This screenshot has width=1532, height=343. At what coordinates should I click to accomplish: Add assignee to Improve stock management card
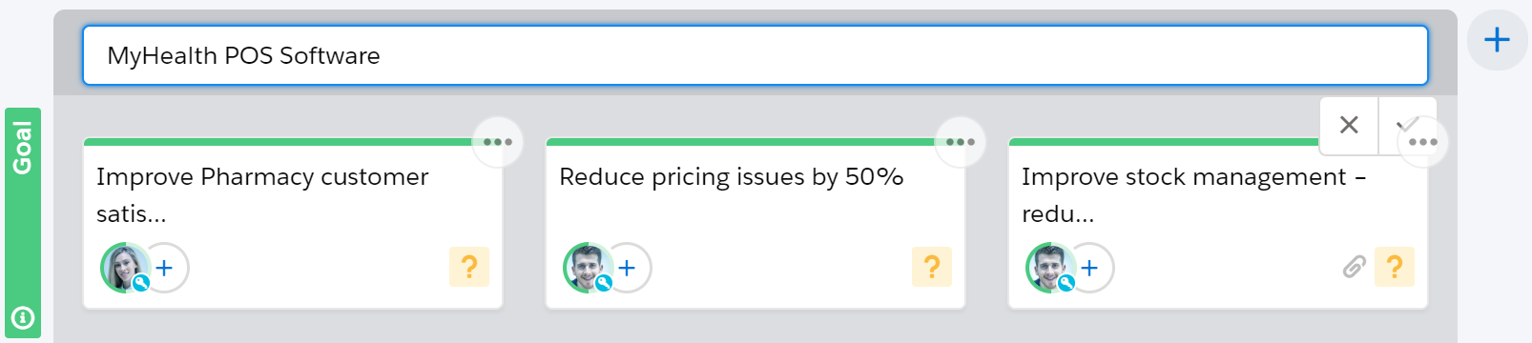tap(1090, 268)
